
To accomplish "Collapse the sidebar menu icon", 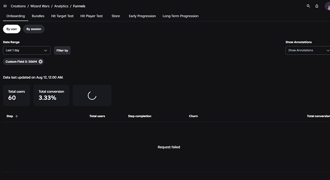I will (5, 6).
